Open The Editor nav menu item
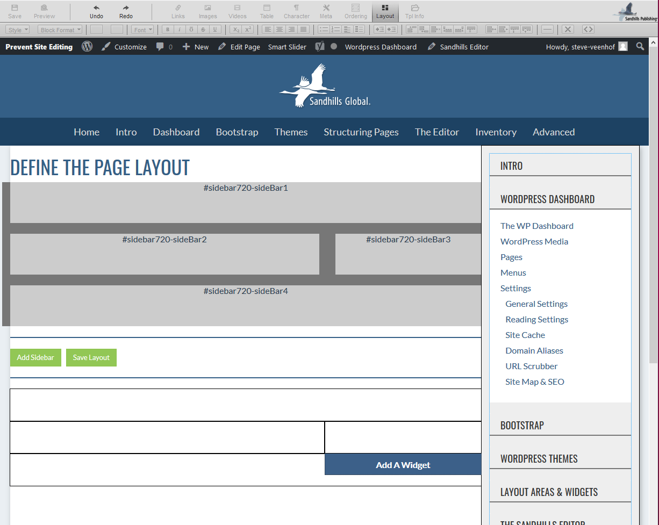 pos(437,132)
